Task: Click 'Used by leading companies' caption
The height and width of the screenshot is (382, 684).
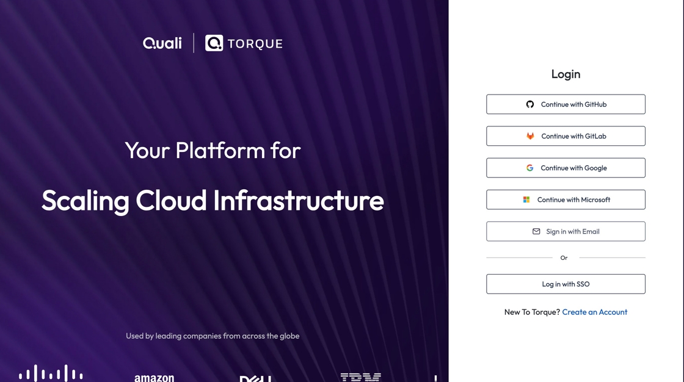Action: [x=213, y=336]
